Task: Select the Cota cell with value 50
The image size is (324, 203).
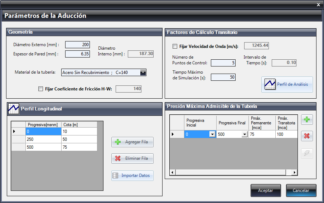Action: click(79, 139)
